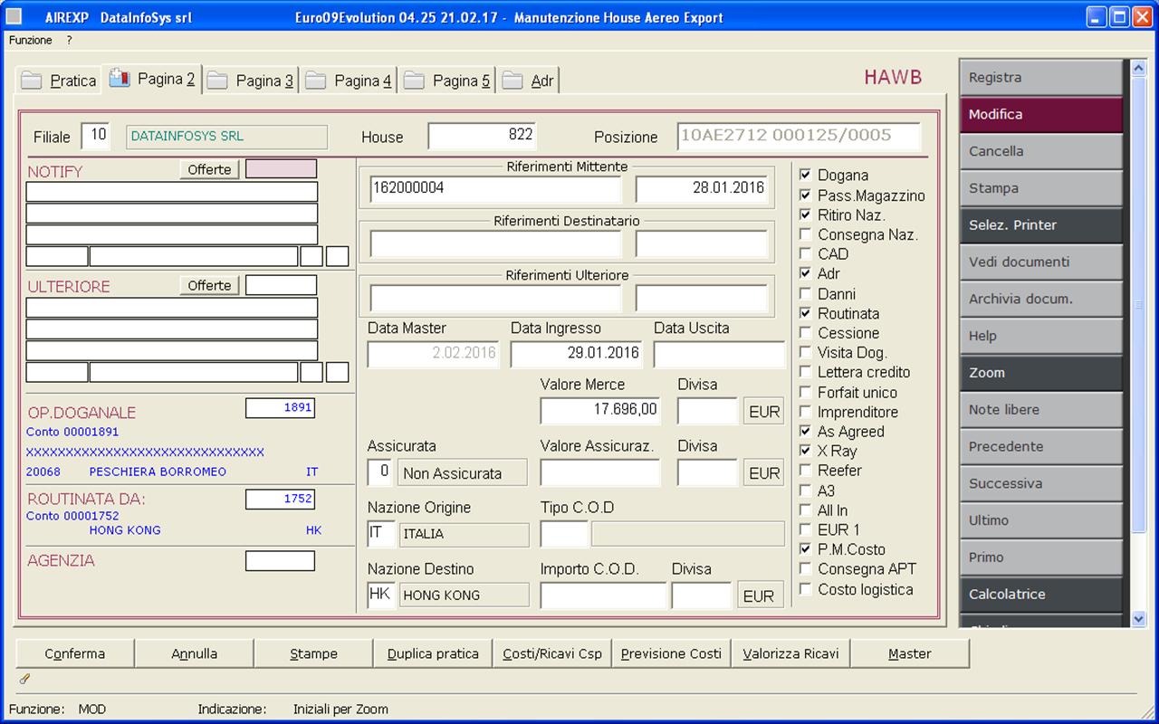Enable the Reefer checkbox
Screen dimensions: 1159x724
pos(806,471)
